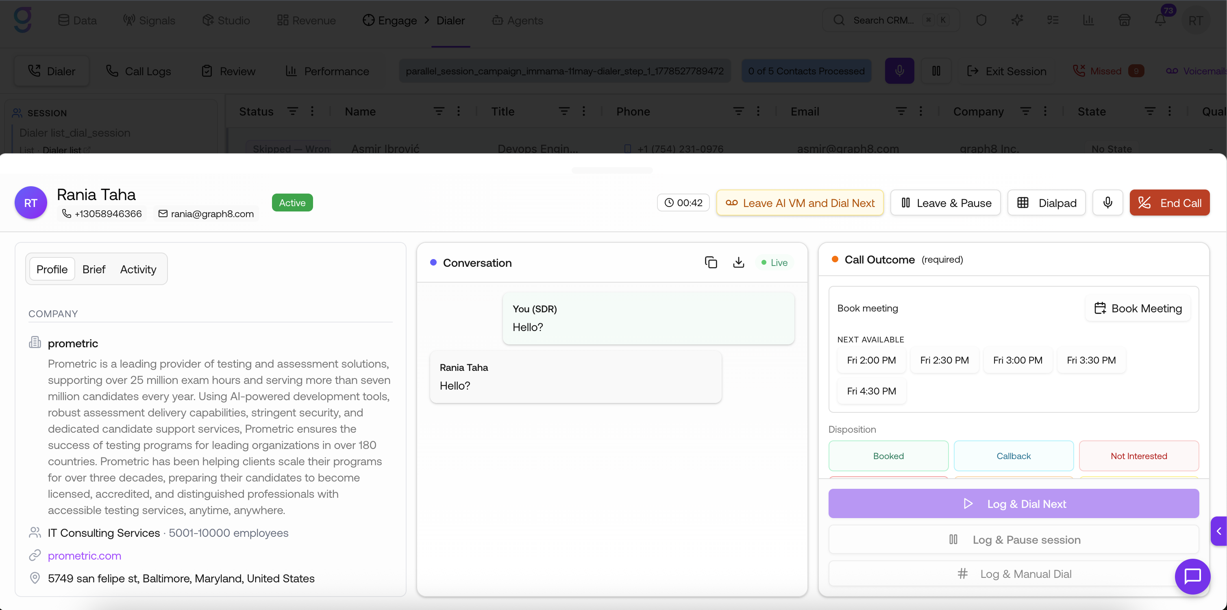Expand the purple side panel arrow
The width and height of the screenshot is (1227, 610).
pos(1219,531)
